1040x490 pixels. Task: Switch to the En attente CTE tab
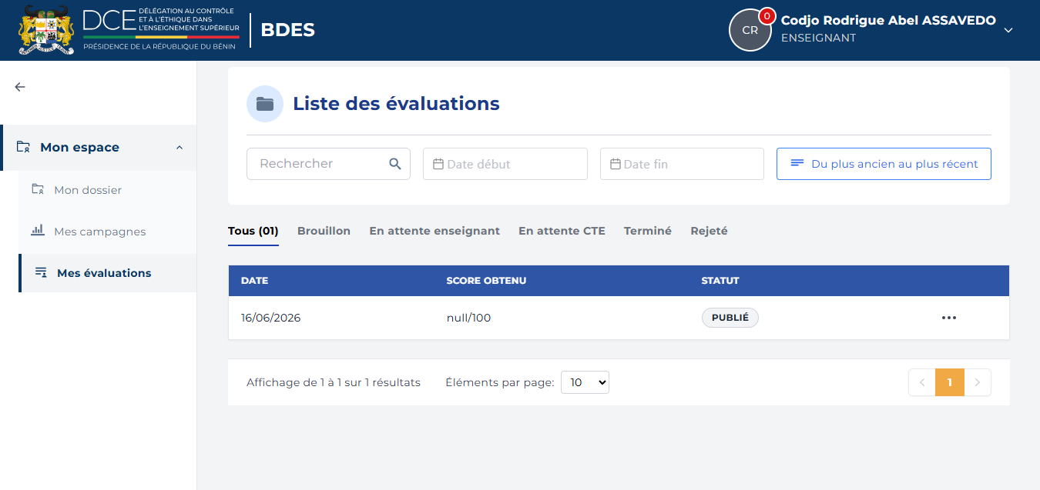562,231
